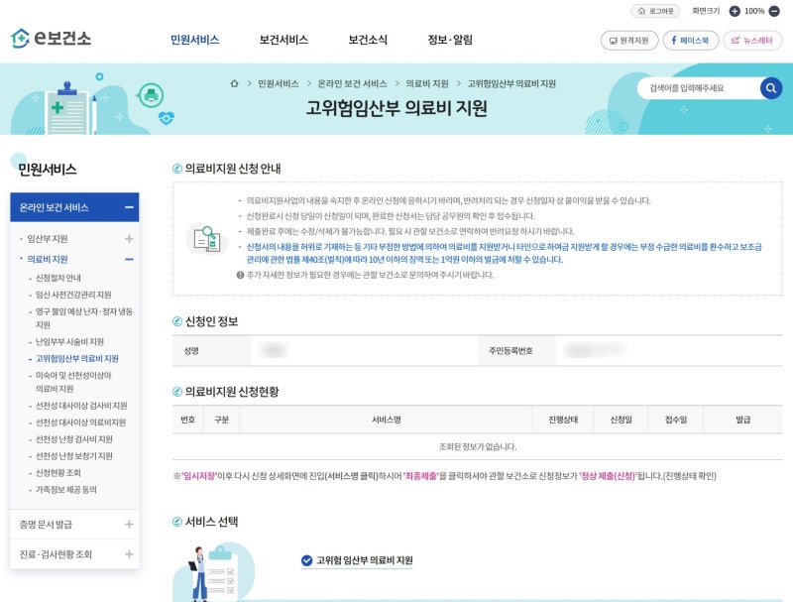Open 영구 불임 예상 난자·정자 냉동 지원
Viewport: 793px width, 602px height.
coord(84,317)
